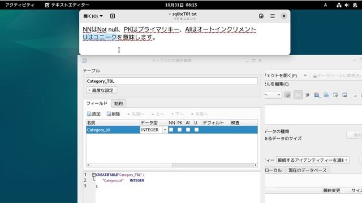
Task: Switch to the 制約 constraints tab
Action: tap(118, 104)
